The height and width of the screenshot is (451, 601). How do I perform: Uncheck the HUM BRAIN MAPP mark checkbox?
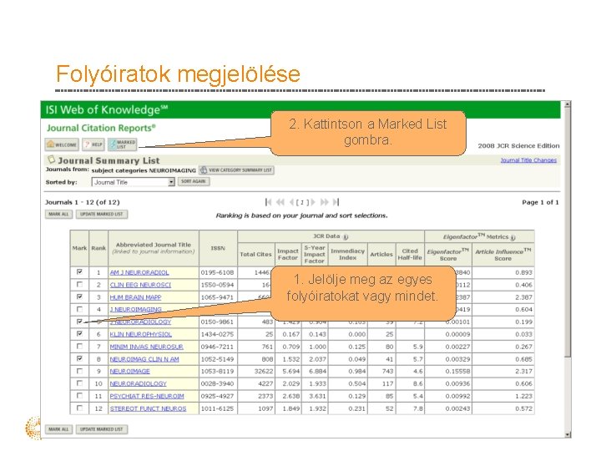pyautogui.click(x=80, y=296)
